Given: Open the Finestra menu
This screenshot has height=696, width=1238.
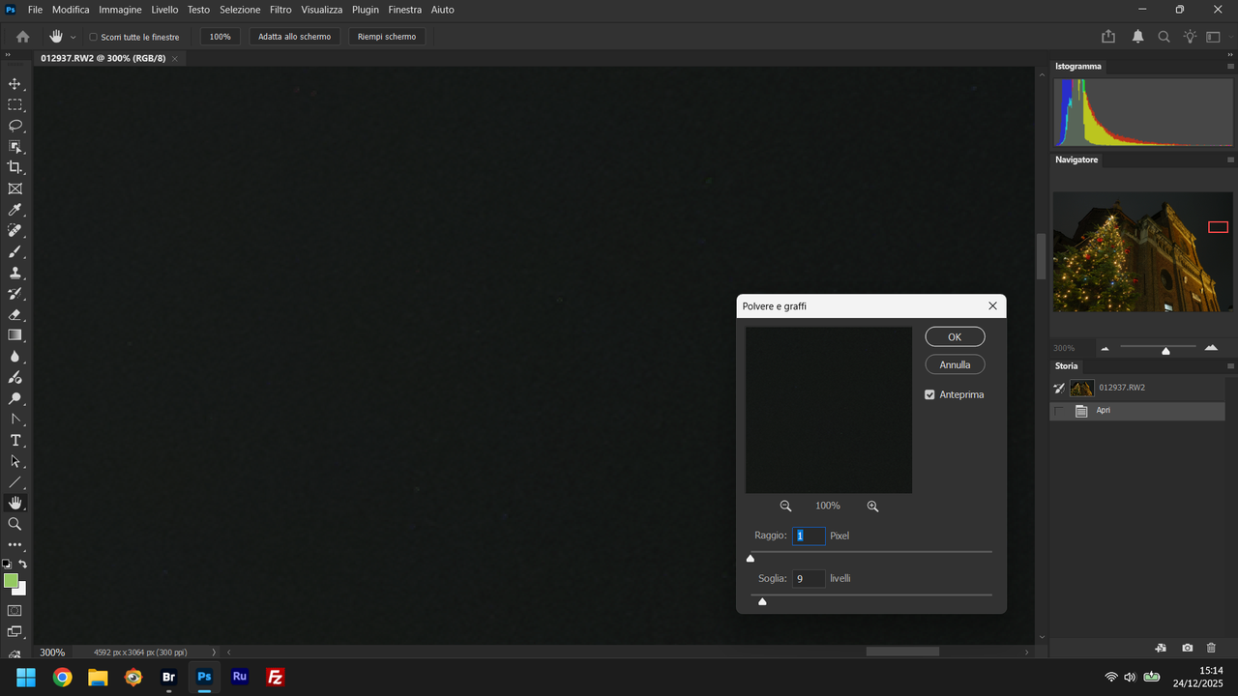Looking at the screenshot, I should (x=405, y=10).
